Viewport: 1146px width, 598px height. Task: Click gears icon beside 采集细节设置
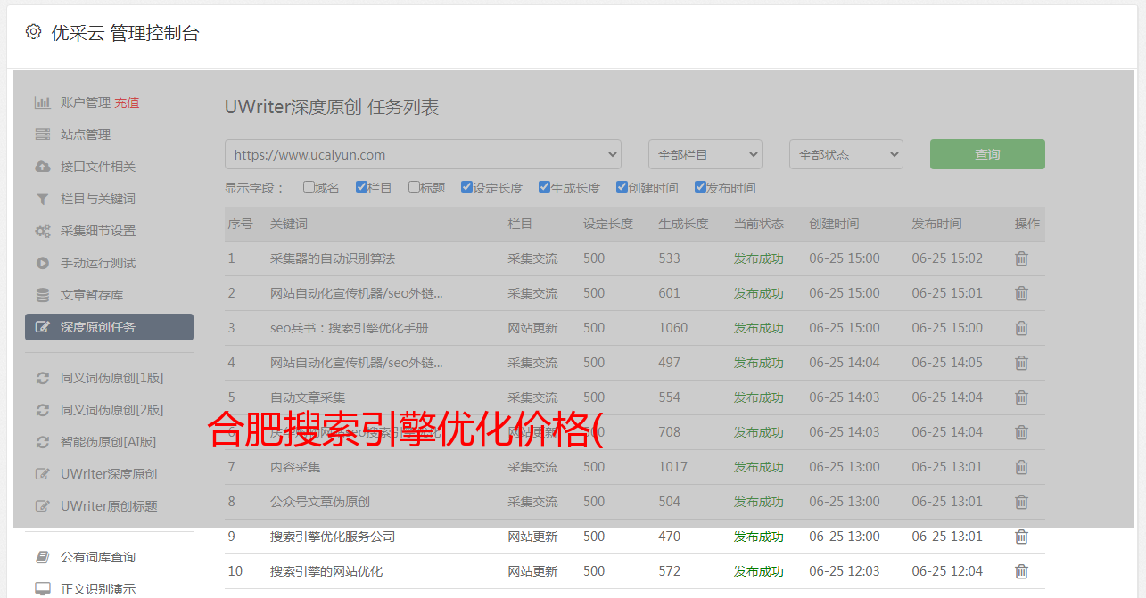[42, 231]
